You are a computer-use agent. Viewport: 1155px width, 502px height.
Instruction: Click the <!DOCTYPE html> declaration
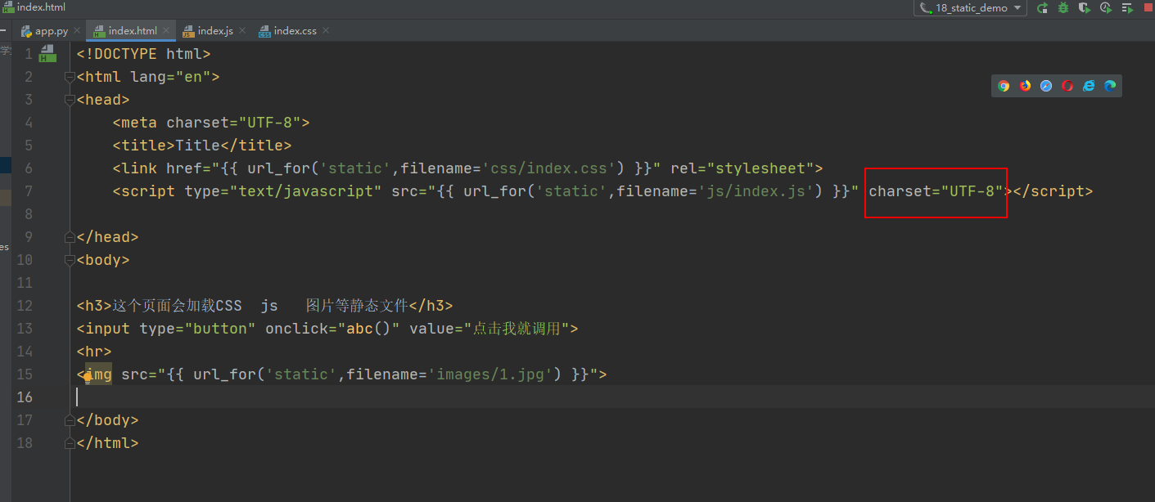144,54
